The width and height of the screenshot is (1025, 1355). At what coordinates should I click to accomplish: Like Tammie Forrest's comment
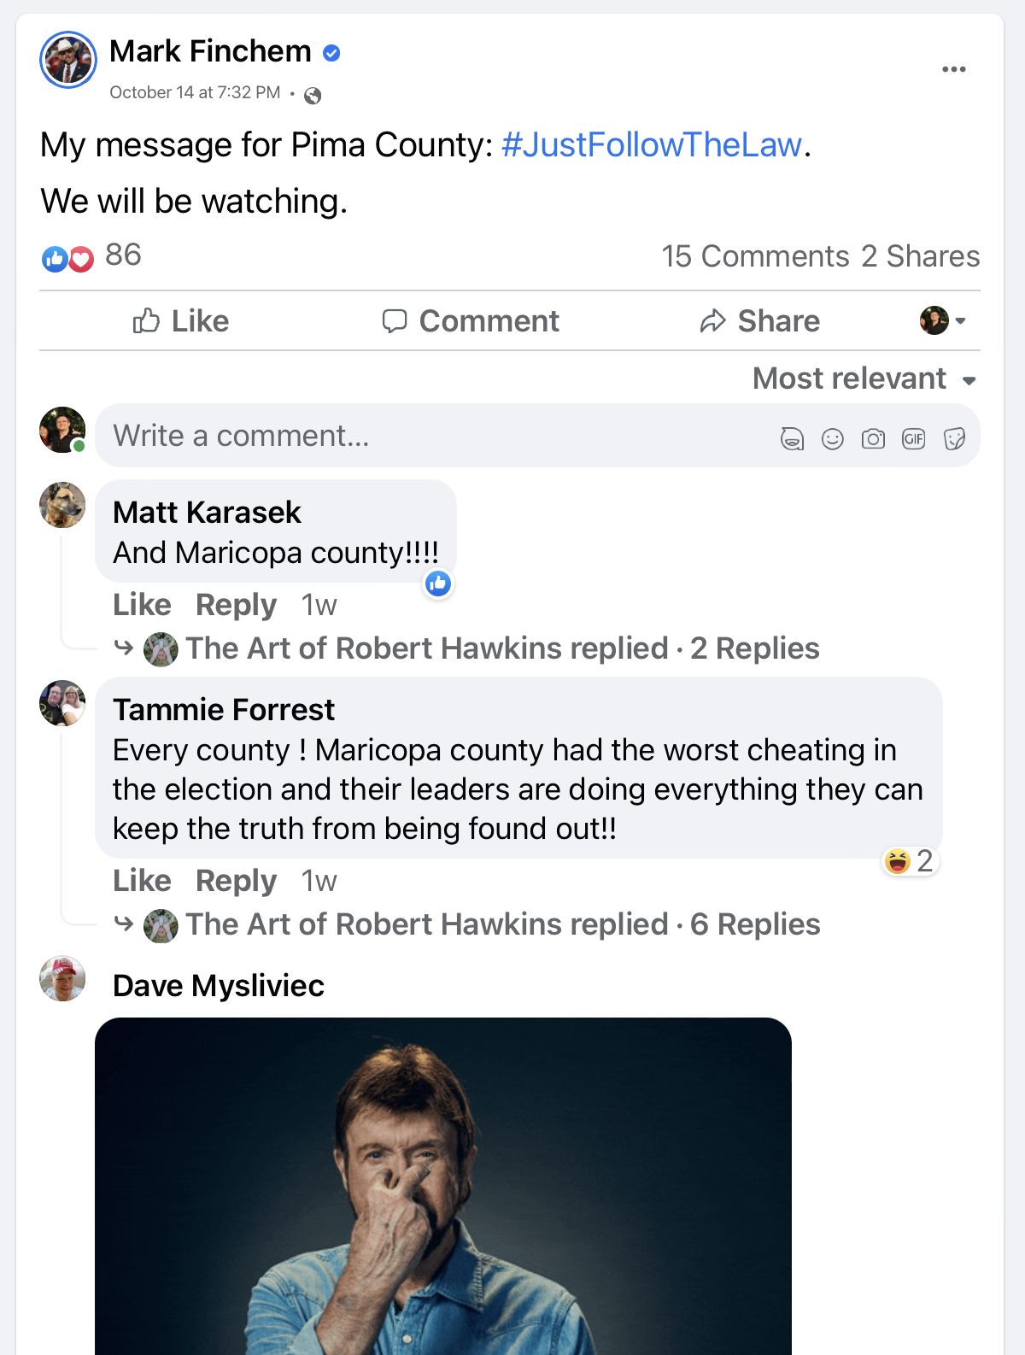[142, 881]
